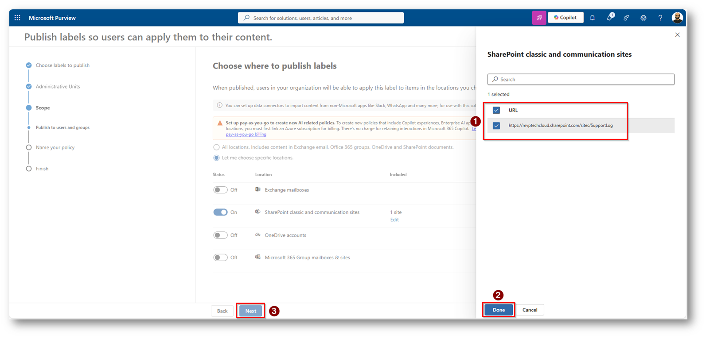The width and height of the screenshot is (706, 338).
Task: Click the magnifier icon in the top search bar
Action: click(x=246, y=18)
